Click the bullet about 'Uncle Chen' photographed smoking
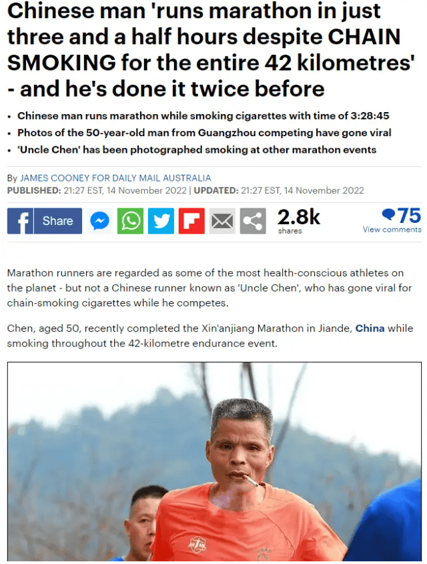This screenshot has height=564, width=427. pos(197,150)
